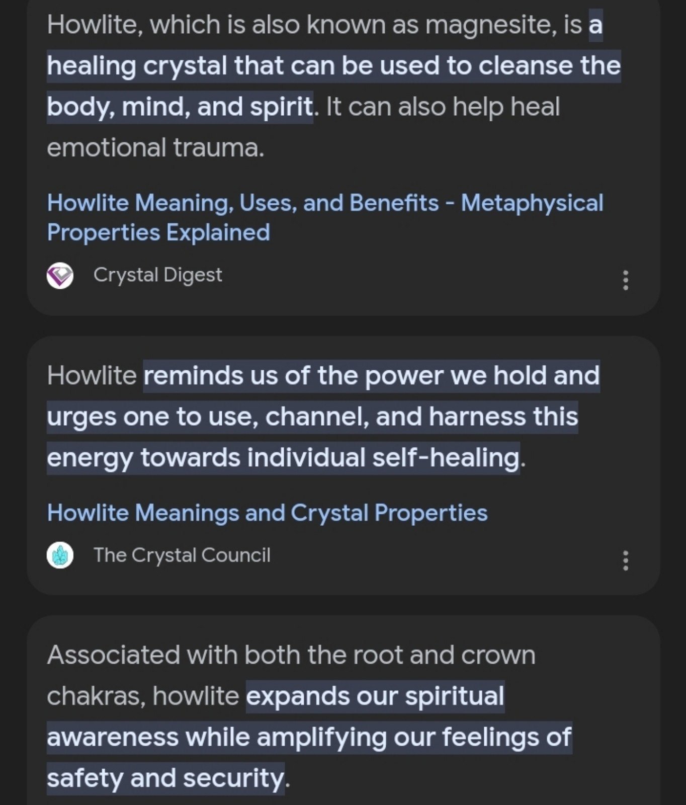686x805 pixels.
Task: Select the 'Crystal Digest' source name
Action: click(x=157, y=275)
